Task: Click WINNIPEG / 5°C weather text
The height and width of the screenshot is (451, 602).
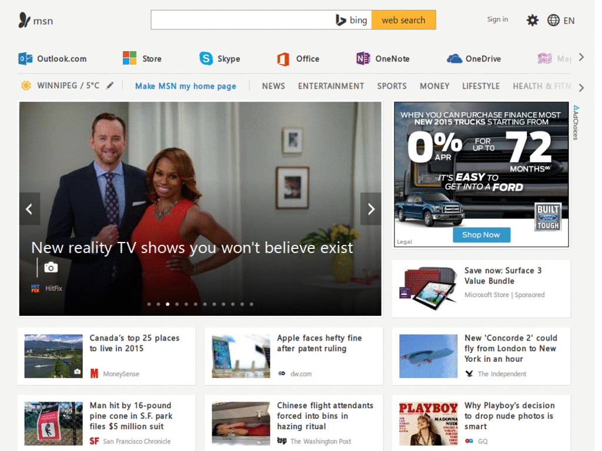Action: point(68,86)
